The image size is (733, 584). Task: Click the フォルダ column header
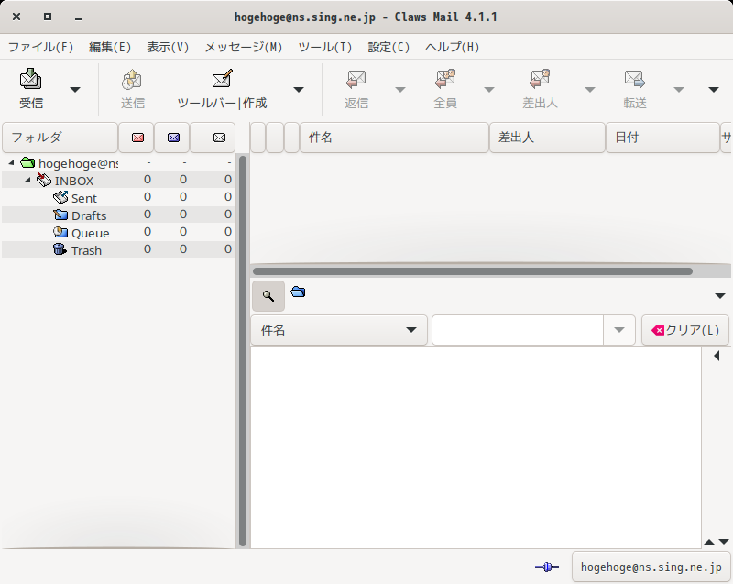(60, 138)
